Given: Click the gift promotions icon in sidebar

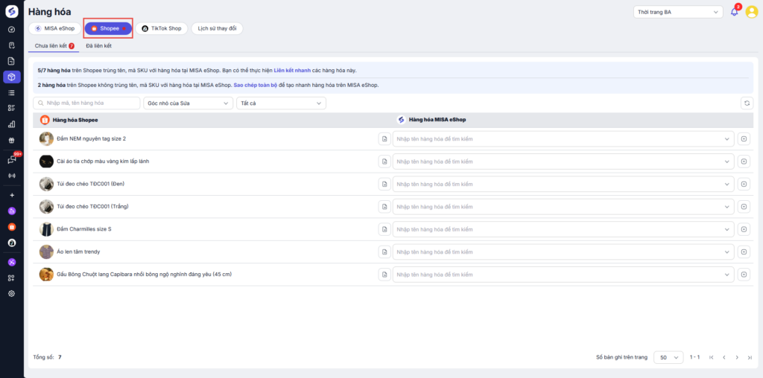Looking at the screenshot, I should pyautogui.click(x=12, y=140).
